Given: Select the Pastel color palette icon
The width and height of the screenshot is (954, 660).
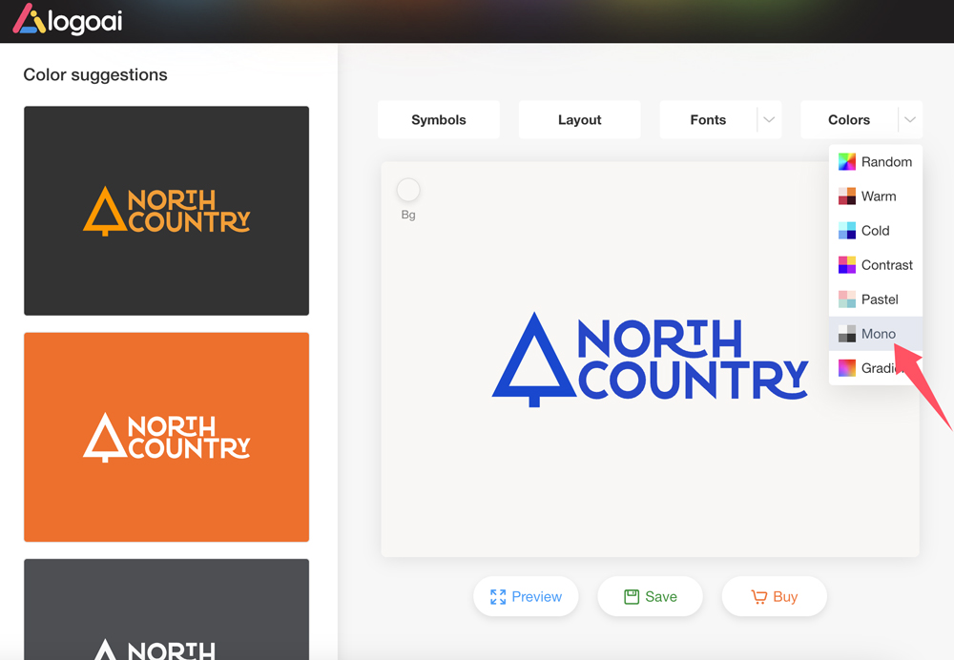Looking at the screenshot, I should [x=847, y=299].
